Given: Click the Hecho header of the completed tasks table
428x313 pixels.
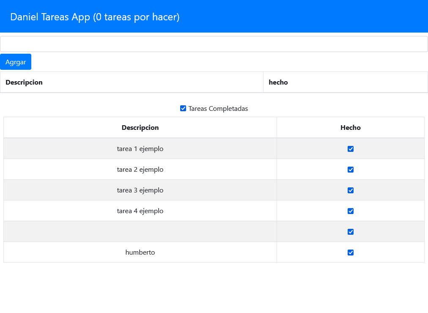Looking at the screenshot, I should tap(350, 127).
